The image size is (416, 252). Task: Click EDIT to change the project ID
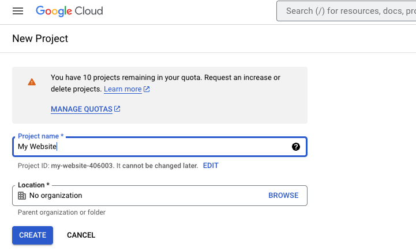tap(211, 166)
